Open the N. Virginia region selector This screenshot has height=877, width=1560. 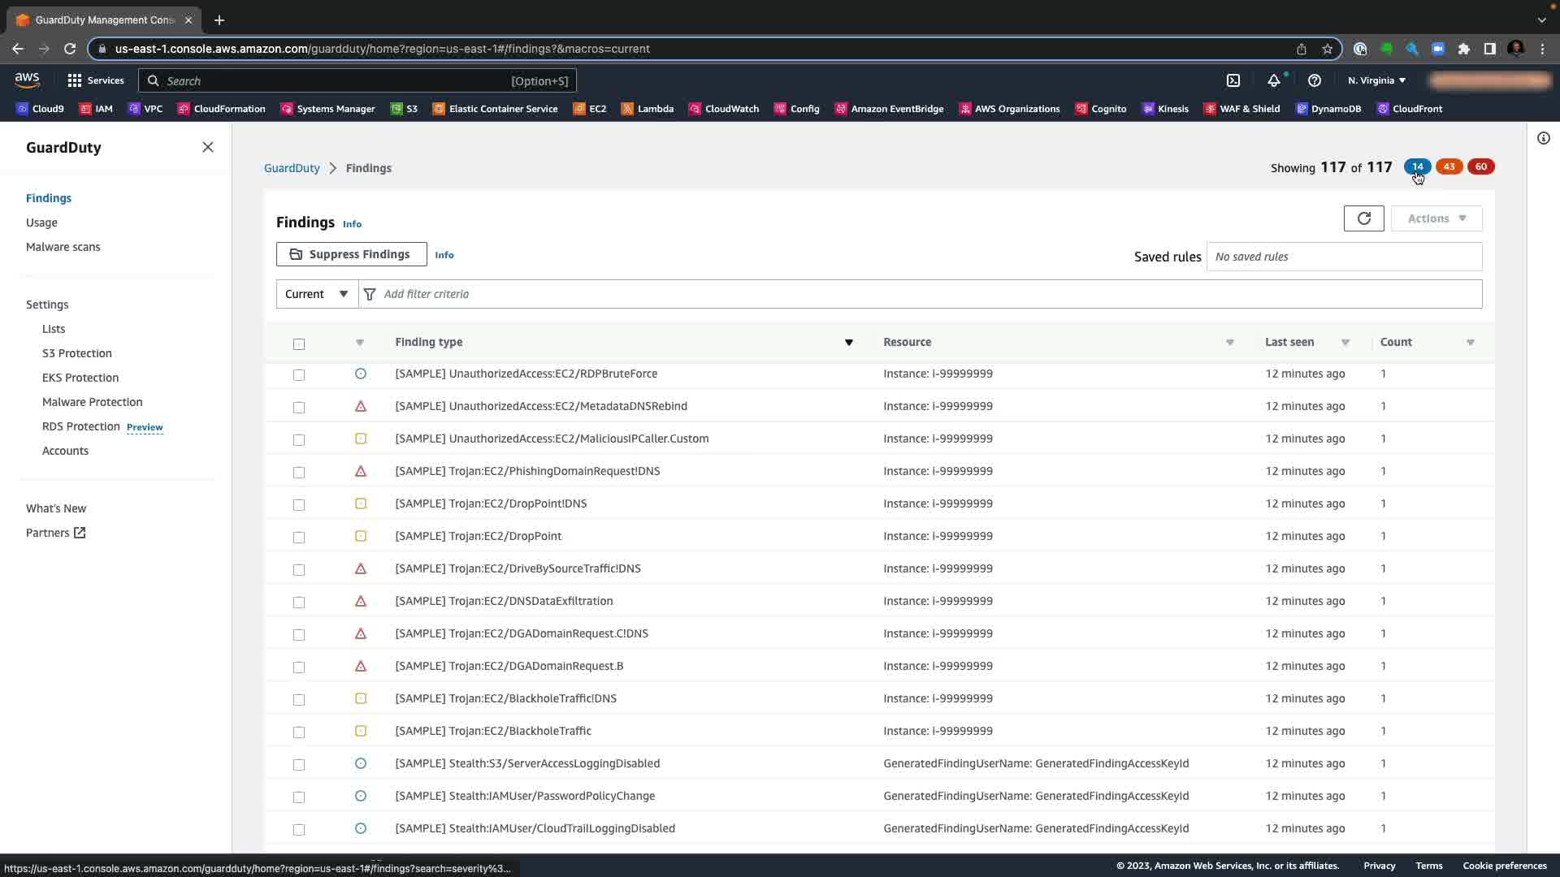(x=1376, y=80)
